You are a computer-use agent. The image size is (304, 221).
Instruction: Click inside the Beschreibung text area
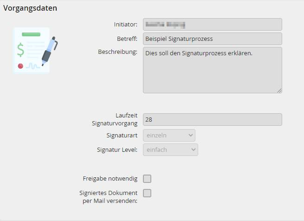pos(212,70)
